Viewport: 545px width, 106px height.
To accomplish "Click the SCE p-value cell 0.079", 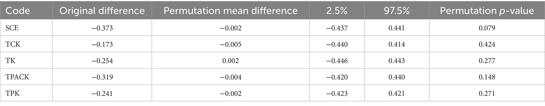I will tap(487, 28).
